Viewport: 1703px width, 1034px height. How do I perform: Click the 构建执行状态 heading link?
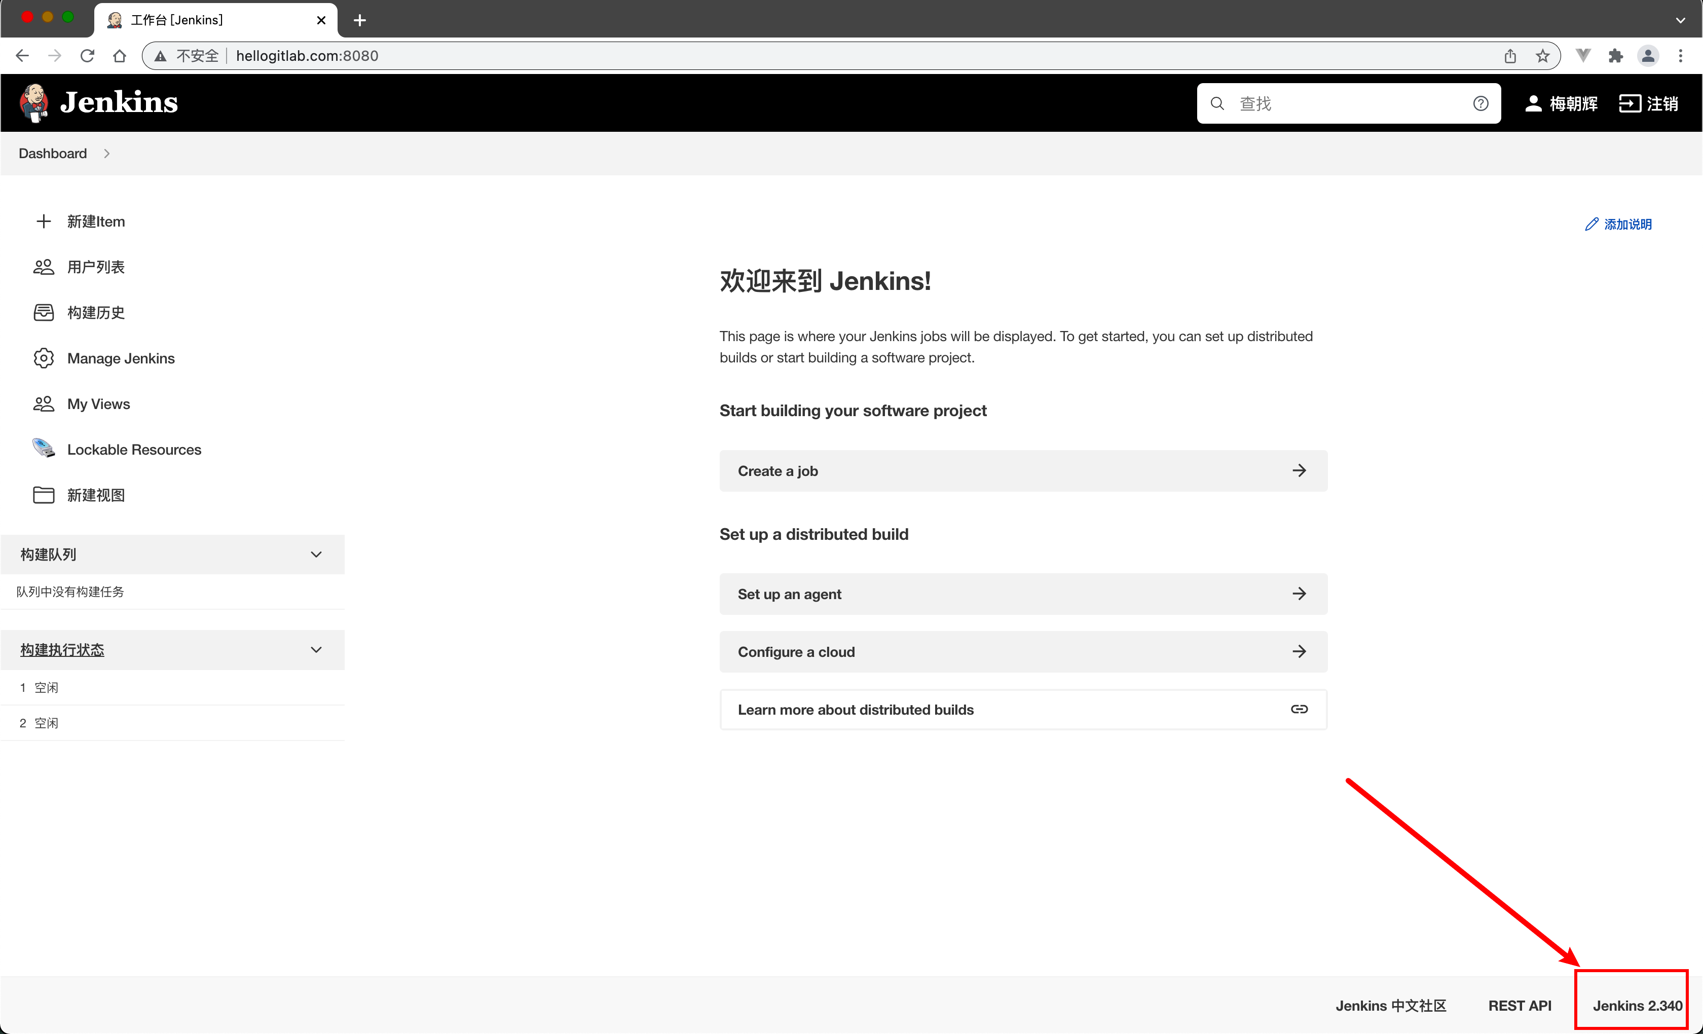tap(62, 650)
